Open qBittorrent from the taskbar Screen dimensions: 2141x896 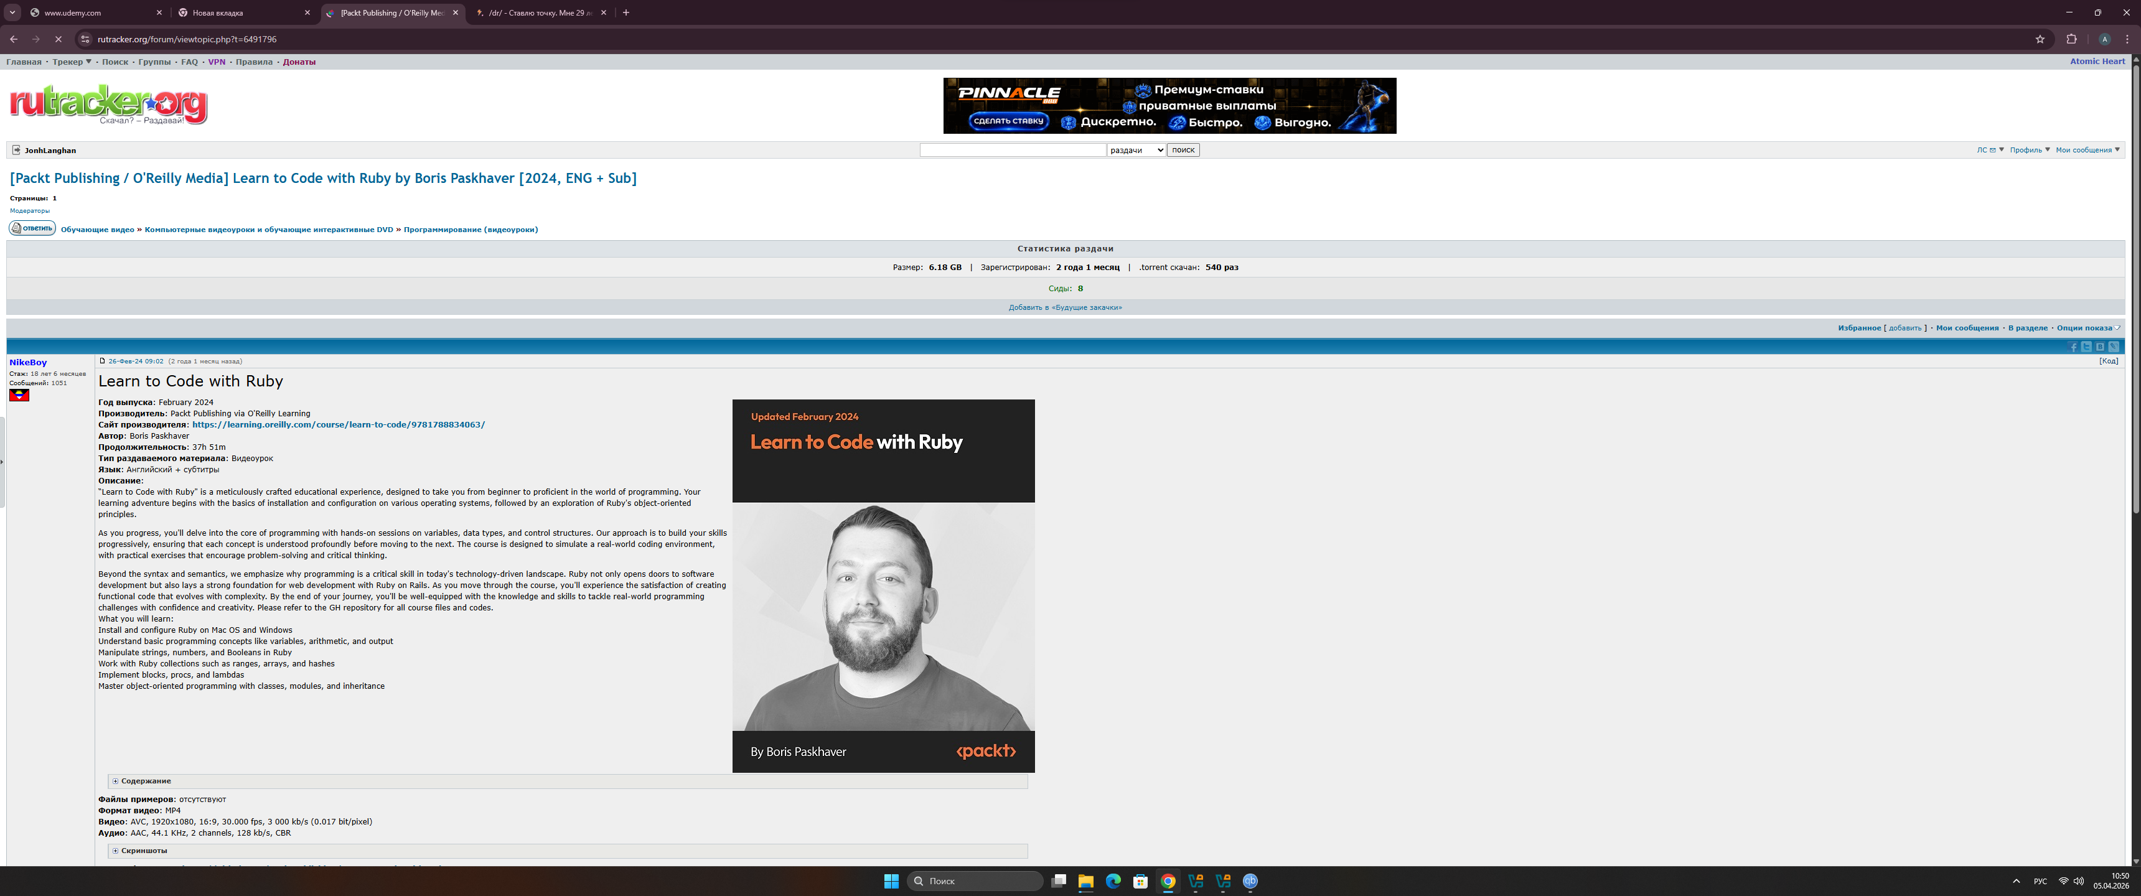pos(1250,881)
